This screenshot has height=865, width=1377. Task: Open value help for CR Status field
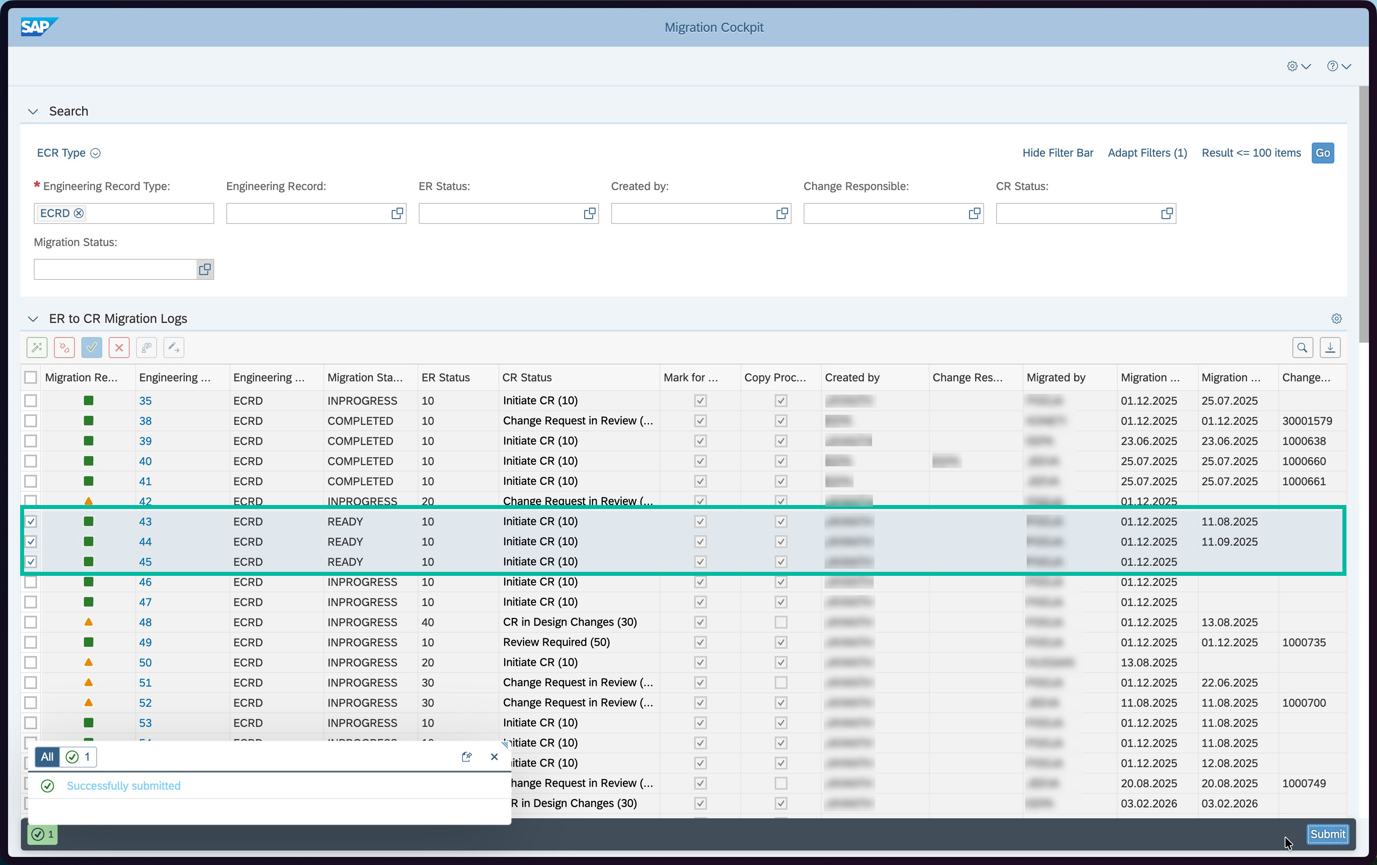(1167, 213)
